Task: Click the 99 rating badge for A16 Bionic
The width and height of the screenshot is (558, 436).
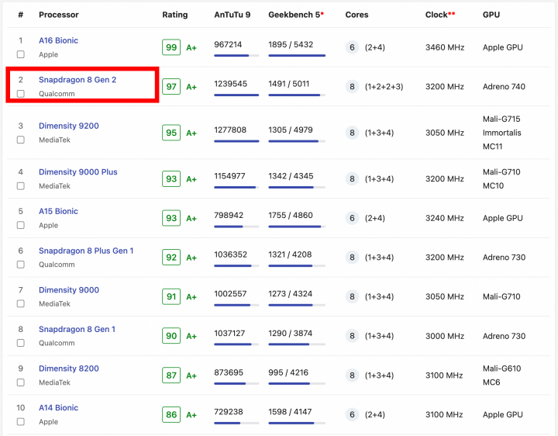Action: [x=171, y=47]
